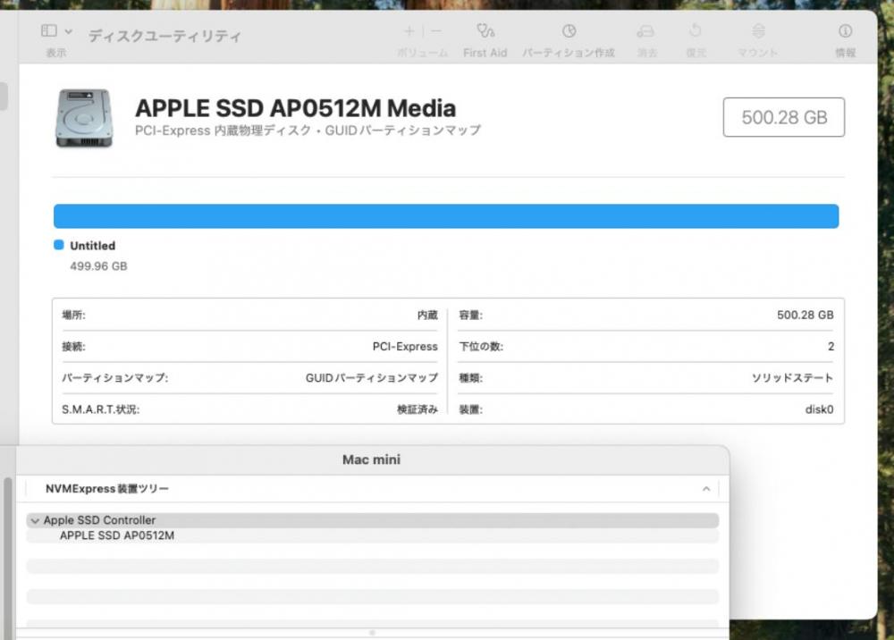Click the APPLE SSD AP0512M Media title
Screen dimensions: 894x640
click(295, 108)
